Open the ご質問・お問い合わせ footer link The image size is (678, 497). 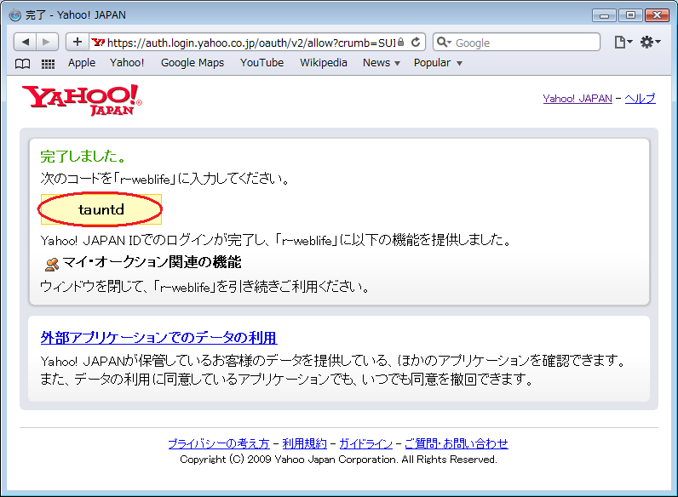pos(457,443)
